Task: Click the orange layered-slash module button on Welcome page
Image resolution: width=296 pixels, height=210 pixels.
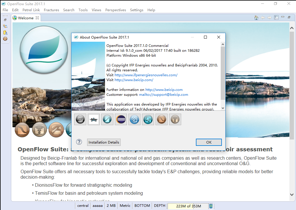Action: point(56,129)
